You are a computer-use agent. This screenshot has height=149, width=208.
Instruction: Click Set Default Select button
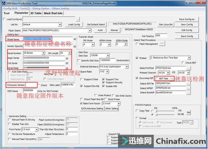coord(96,25)
